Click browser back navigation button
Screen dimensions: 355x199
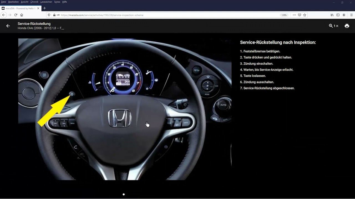(x=4, y=15)
